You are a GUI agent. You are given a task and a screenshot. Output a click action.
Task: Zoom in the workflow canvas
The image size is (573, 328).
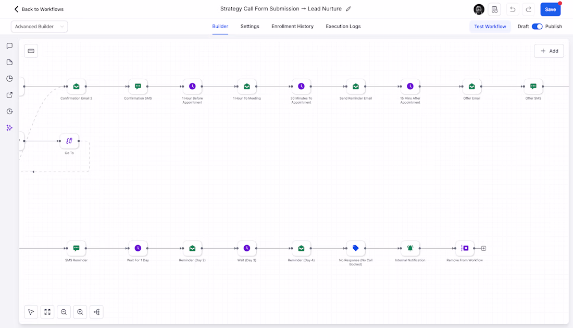coord(80,312)
